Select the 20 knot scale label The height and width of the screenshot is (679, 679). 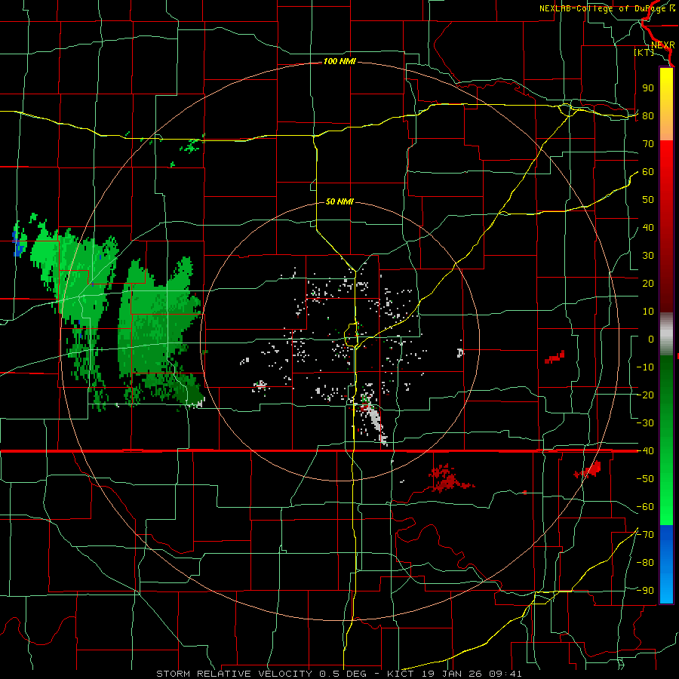(x=648, y=284)
